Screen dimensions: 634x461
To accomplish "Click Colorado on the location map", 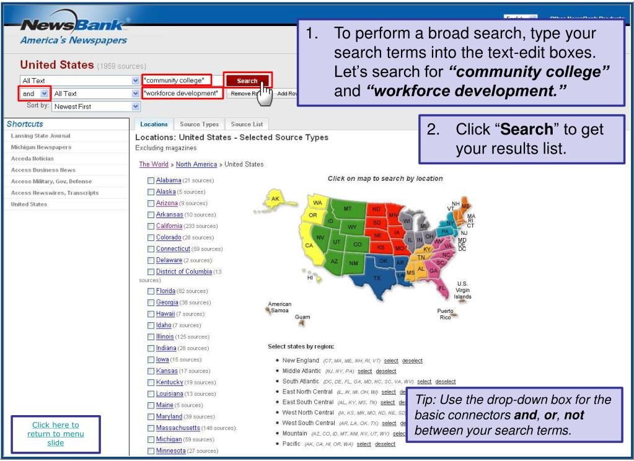I will coord(357,244).
